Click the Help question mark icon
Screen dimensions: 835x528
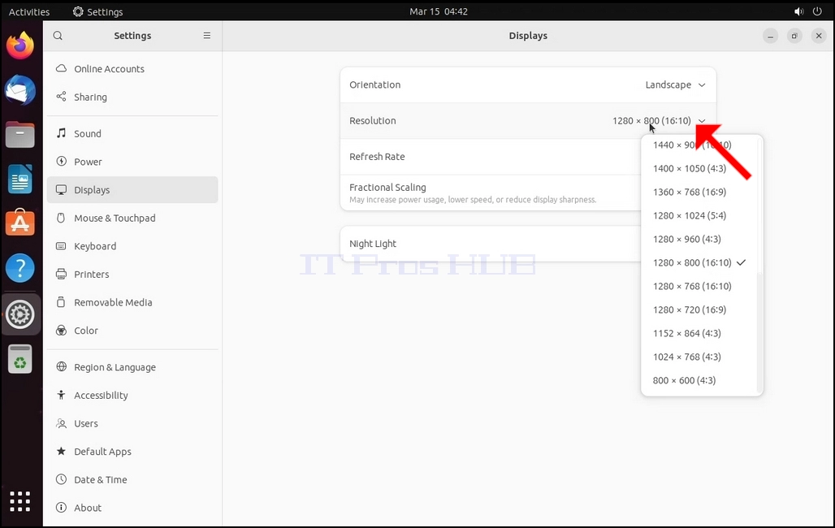pos(20,268)
